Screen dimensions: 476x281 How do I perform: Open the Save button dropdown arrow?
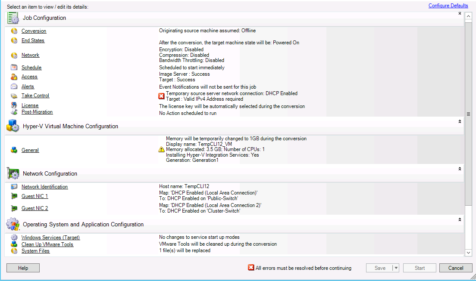click(x=396, y=268)
